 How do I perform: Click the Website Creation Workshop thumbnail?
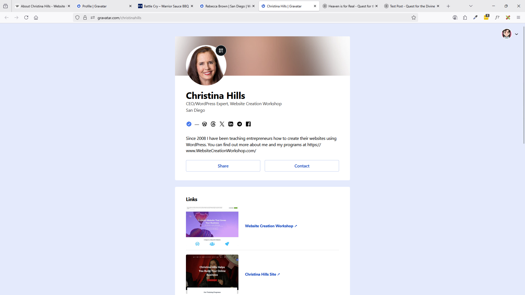tap(212, 226)
